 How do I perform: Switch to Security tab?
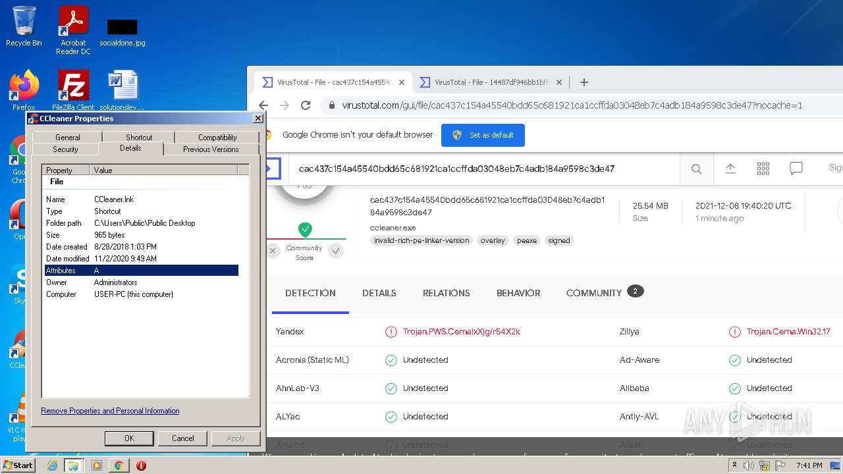tap(65, 149)
